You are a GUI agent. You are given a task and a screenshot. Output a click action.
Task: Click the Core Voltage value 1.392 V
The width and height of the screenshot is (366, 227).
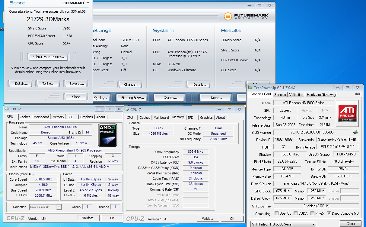pyautogui.click(x=82, y=143)
